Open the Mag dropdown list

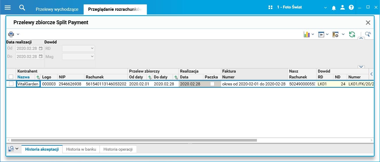pyautogui.click(x=79, y=57)
